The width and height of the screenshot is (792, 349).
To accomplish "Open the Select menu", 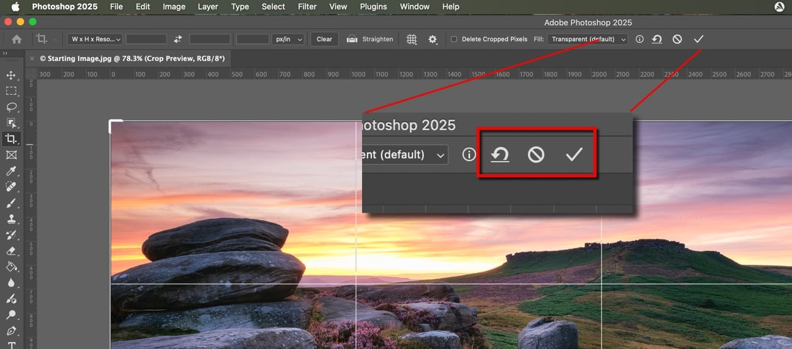I will [x=273, y=7].
